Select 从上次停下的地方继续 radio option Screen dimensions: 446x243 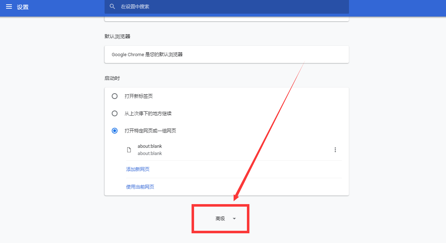(x=115, y=113)
